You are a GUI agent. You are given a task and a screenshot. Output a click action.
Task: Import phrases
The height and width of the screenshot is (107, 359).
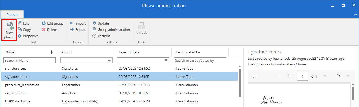78,23
